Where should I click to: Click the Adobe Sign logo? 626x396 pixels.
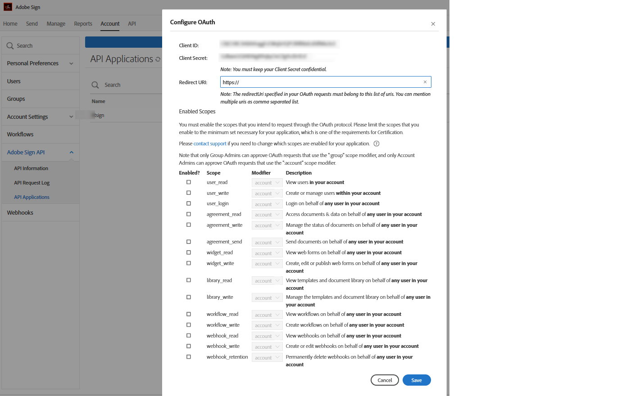tap(7, 7)
